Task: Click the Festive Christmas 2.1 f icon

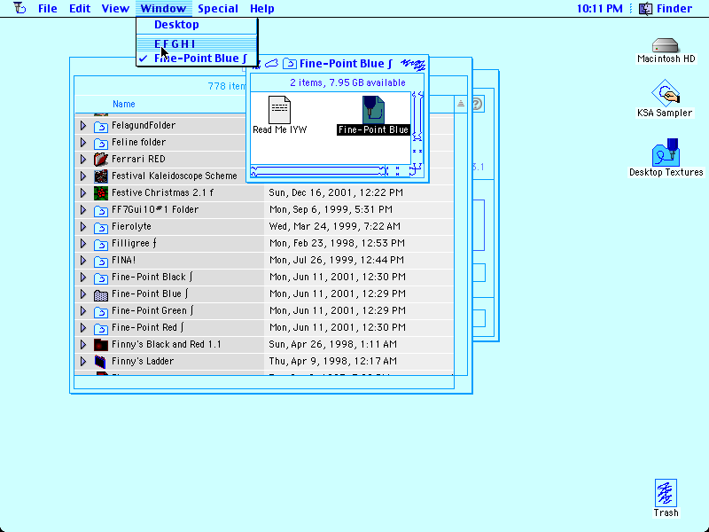Action: (101, 193)
